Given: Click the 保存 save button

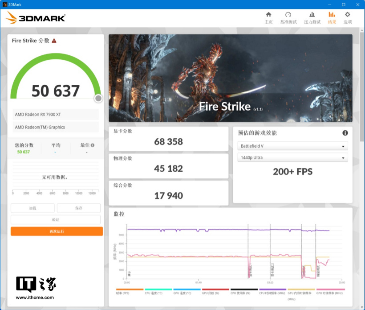Looking at the screenshot, I should coord(79,208).
